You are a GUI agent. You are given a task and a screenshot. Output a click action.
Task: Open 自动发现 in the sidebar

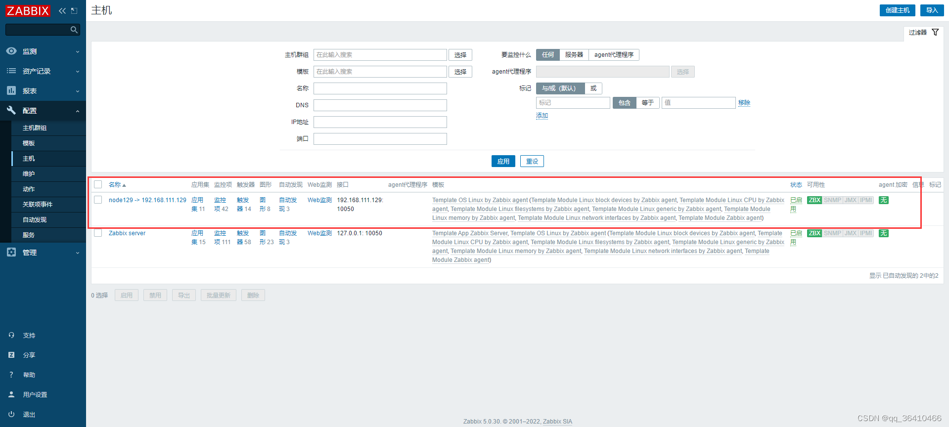[x=48, y=220]
